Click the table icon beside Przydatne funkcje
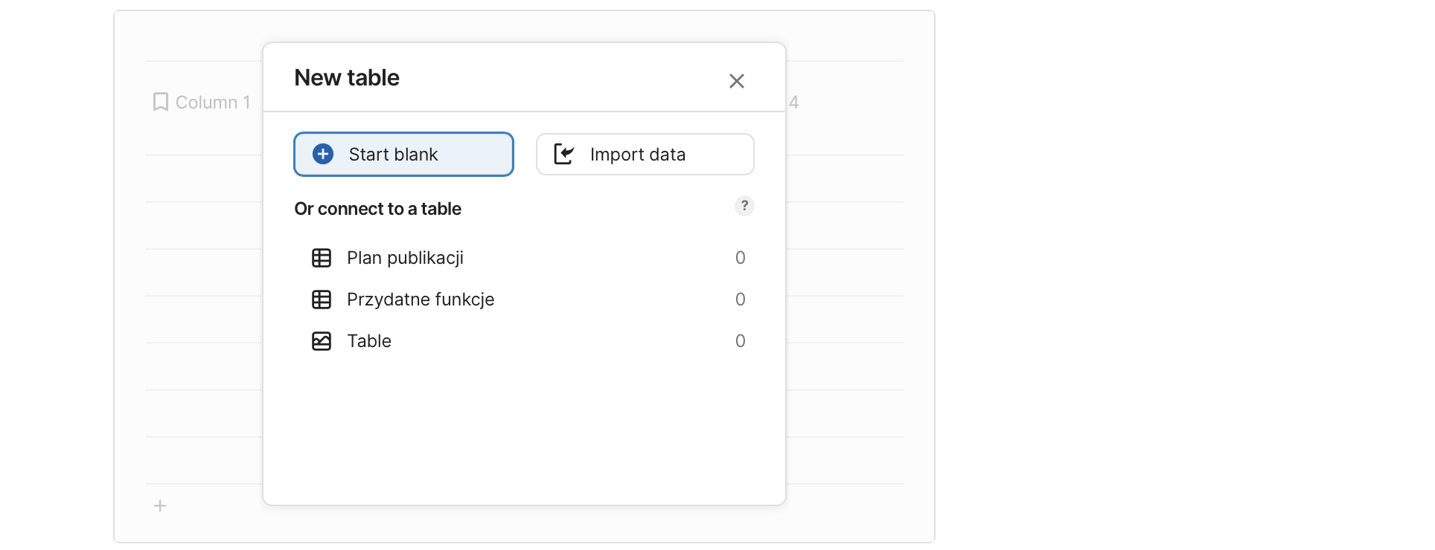The image size is (1435, 550). tap(322, 300)
